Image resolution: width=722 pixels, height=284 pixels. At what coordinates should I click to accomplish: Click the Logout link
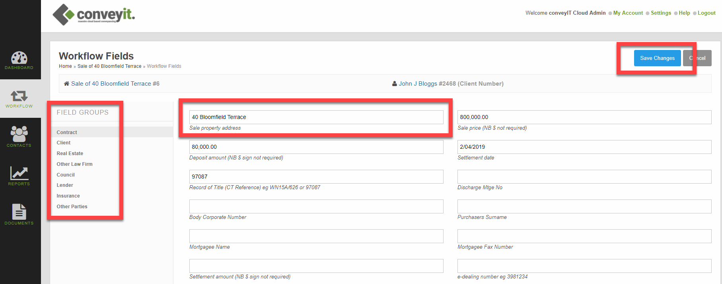click(x=706, y=13)
